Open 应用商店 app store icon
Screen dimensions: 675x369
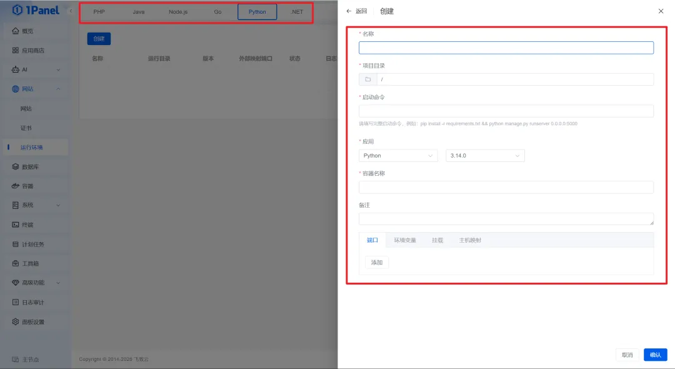tap(16, 51)
